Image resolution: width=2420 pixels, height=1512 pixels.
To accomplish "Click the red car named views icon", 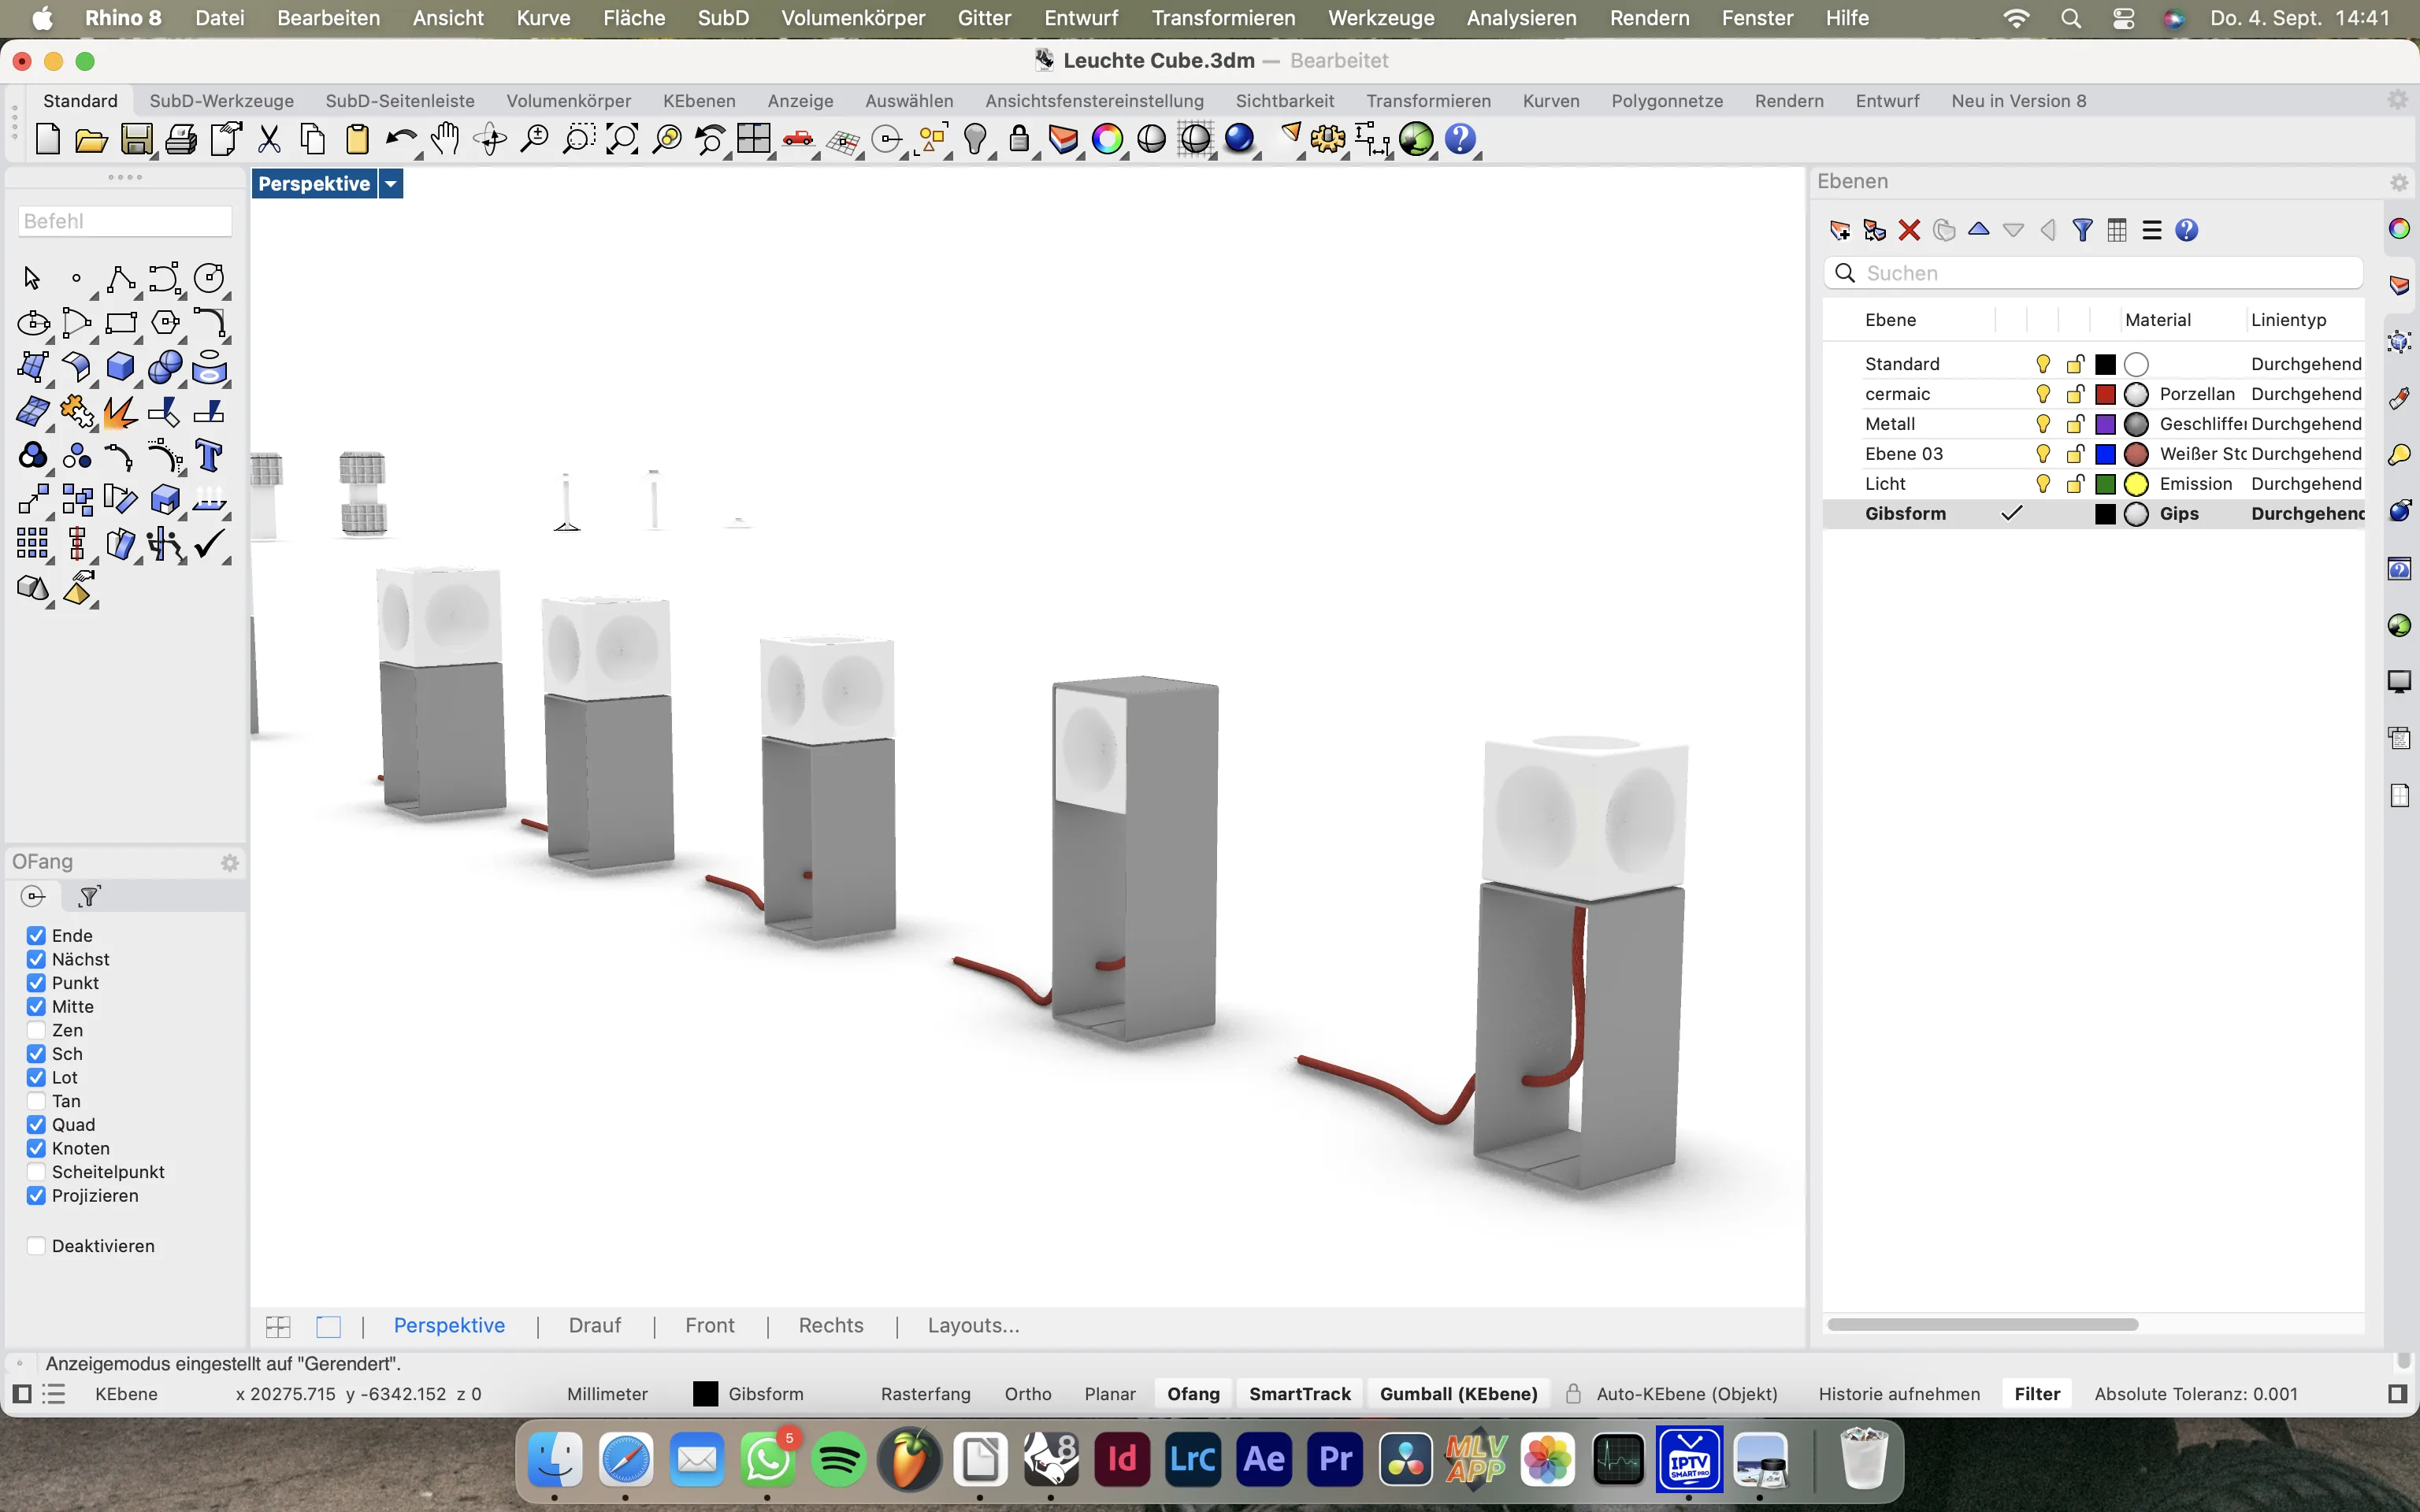I will [798, 139].
